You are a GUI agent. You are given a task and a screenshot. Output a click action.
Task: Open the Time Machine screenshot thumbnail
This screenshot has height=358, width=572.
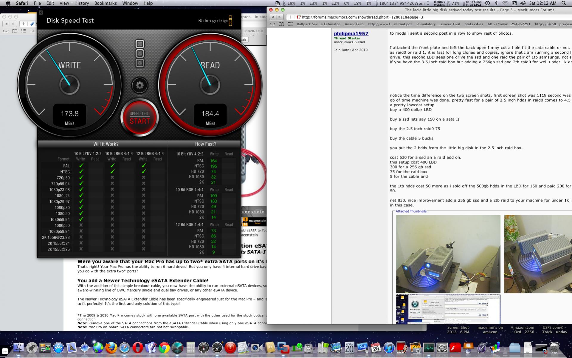pos(448,309)
